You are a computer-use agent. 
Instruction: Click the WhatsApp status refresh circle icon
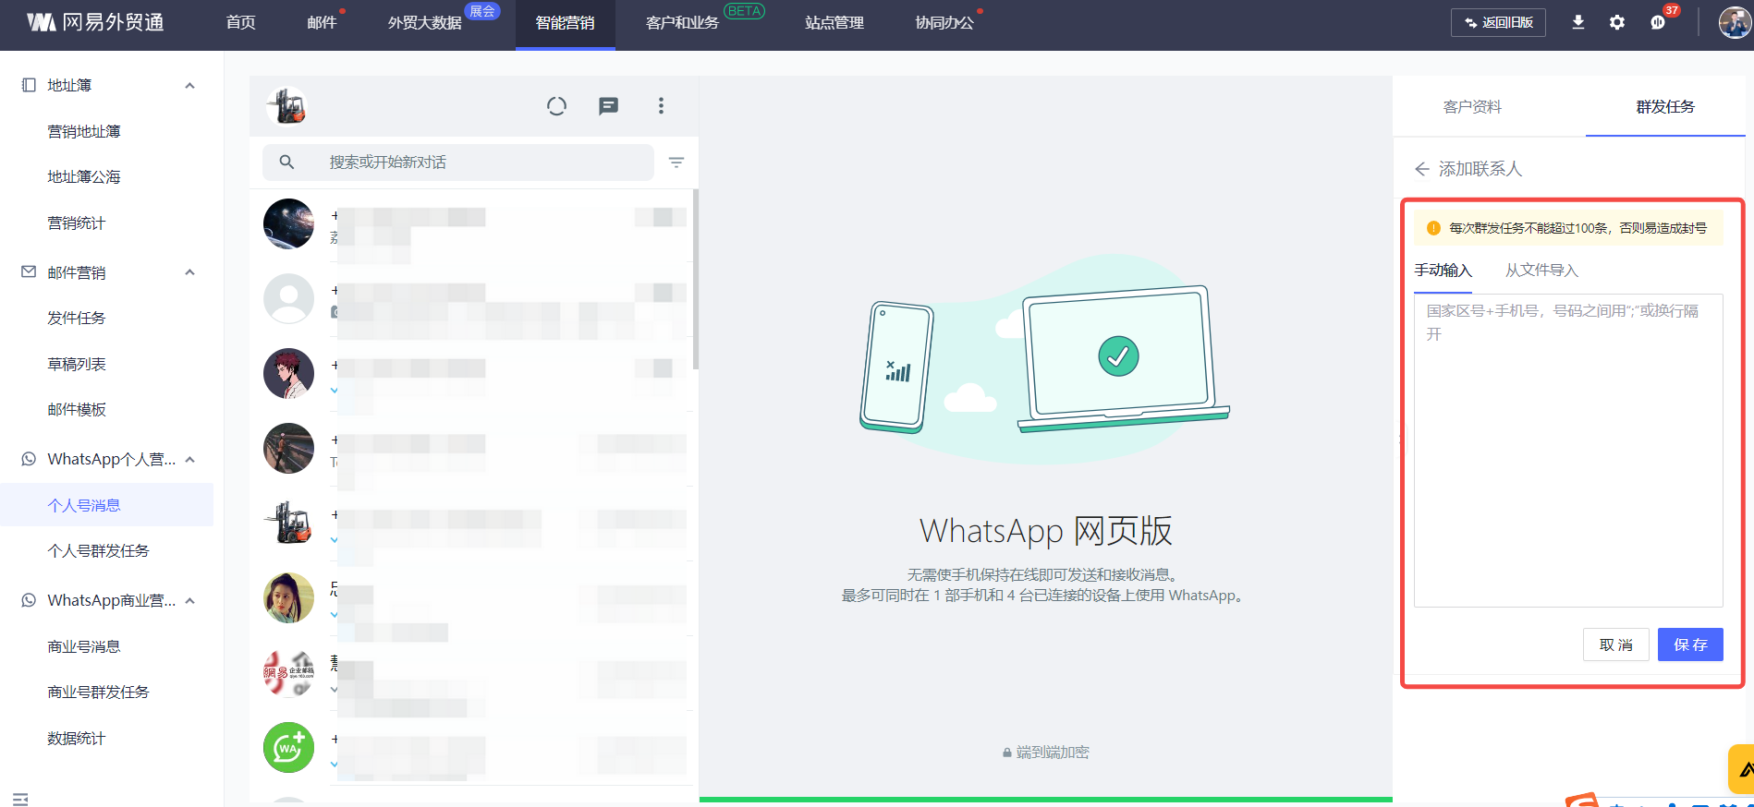tap(556, 106)
